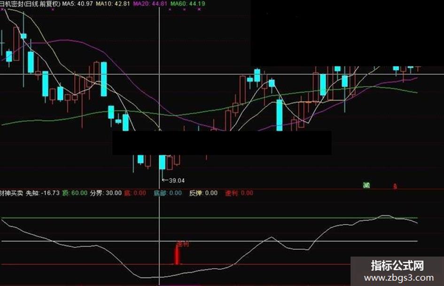Click the green 顶: 60.00 value
Viewport: 444px width, 286px height.
point(75,193)
